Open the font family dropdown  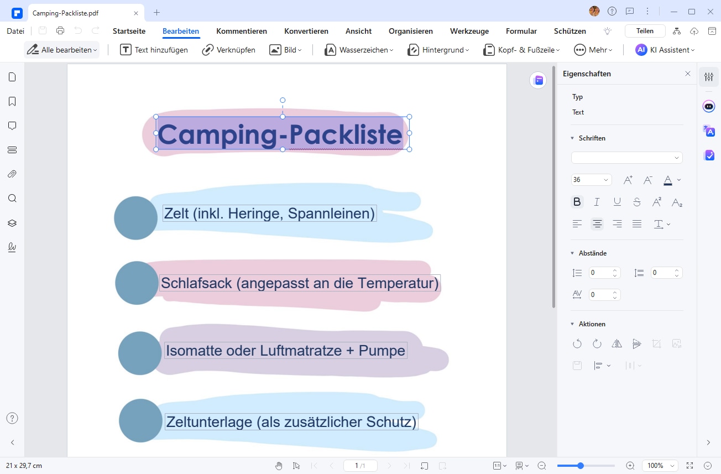[x=626, y=158]
